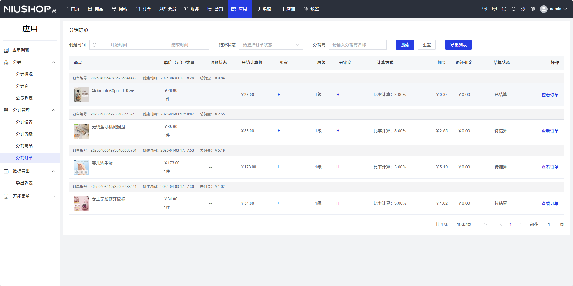The image size is (573, 286).
Task: Click the gear icon beside admin avatar
Action: point(533,9)
